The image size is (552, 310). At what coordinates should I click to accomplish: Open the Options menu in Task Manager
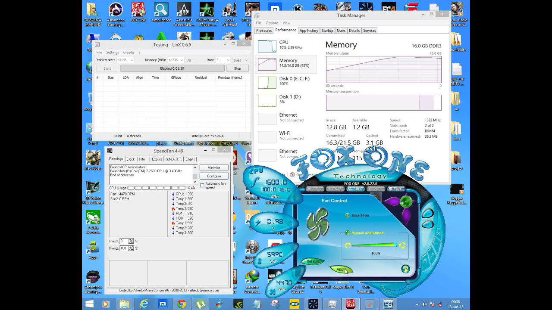pos(272,23)
